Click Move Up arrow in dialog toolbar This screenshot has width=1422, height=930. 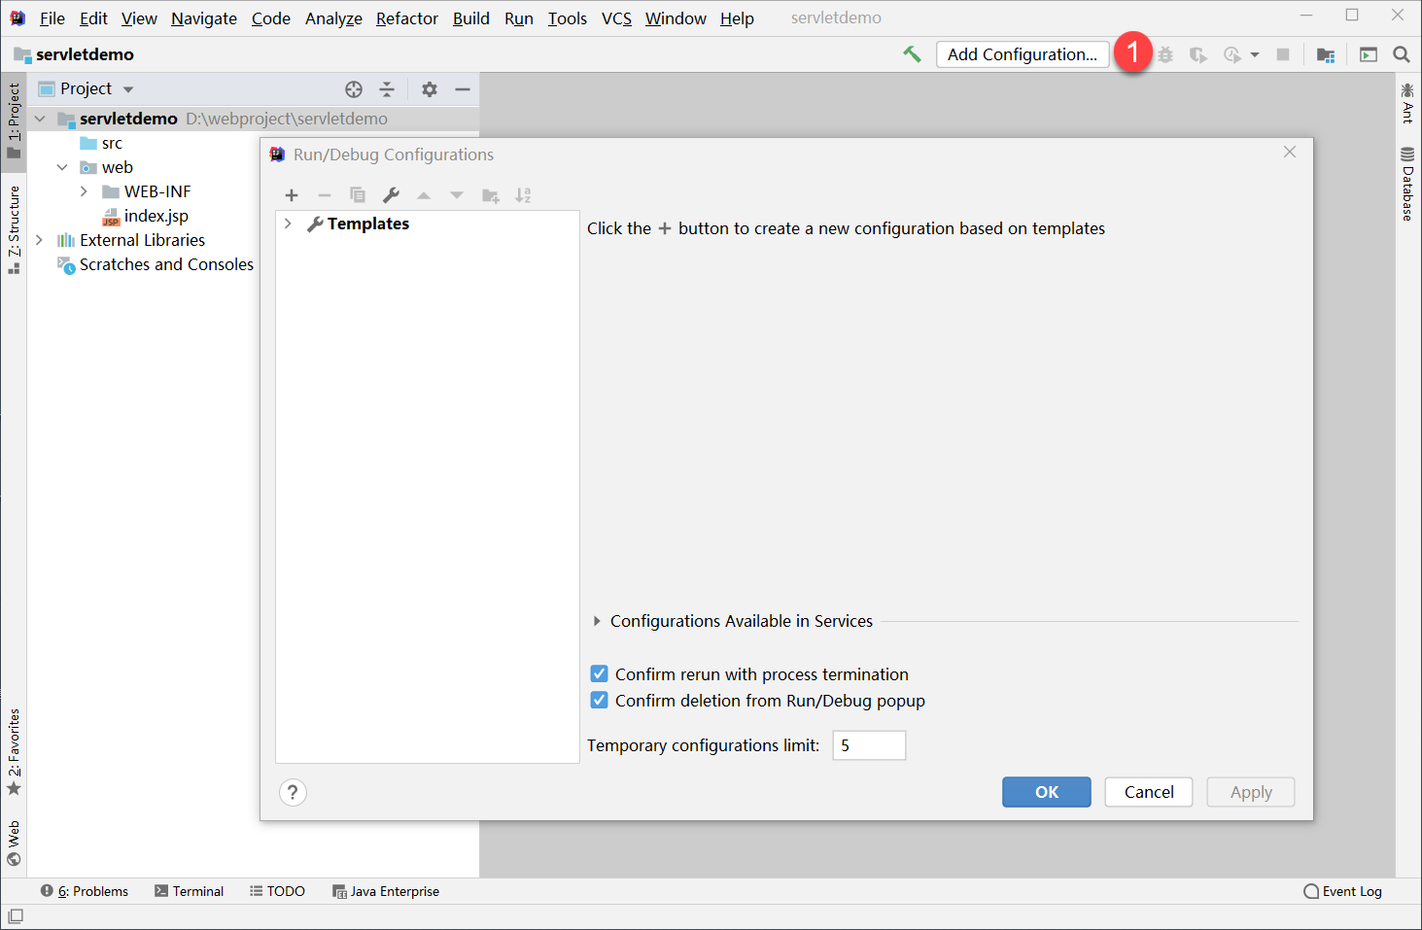click(424, 195)
